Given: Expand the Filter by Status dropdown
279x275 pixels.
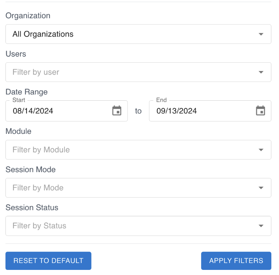Looking at the screenshot, I should [x=131, y=226].
